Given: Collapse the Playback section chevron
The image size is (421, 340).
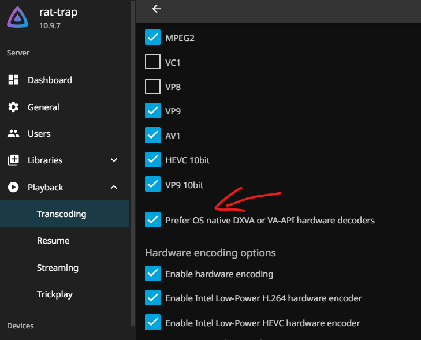Looking at the screenshot, I should coord(114,187).
